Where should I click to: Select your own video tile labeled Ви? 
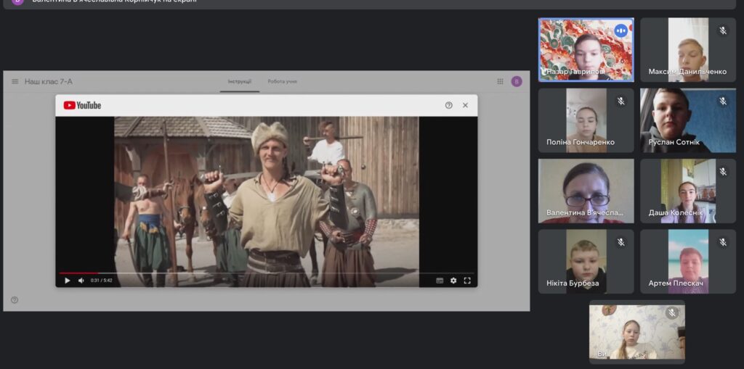click(x=637, y=331)
